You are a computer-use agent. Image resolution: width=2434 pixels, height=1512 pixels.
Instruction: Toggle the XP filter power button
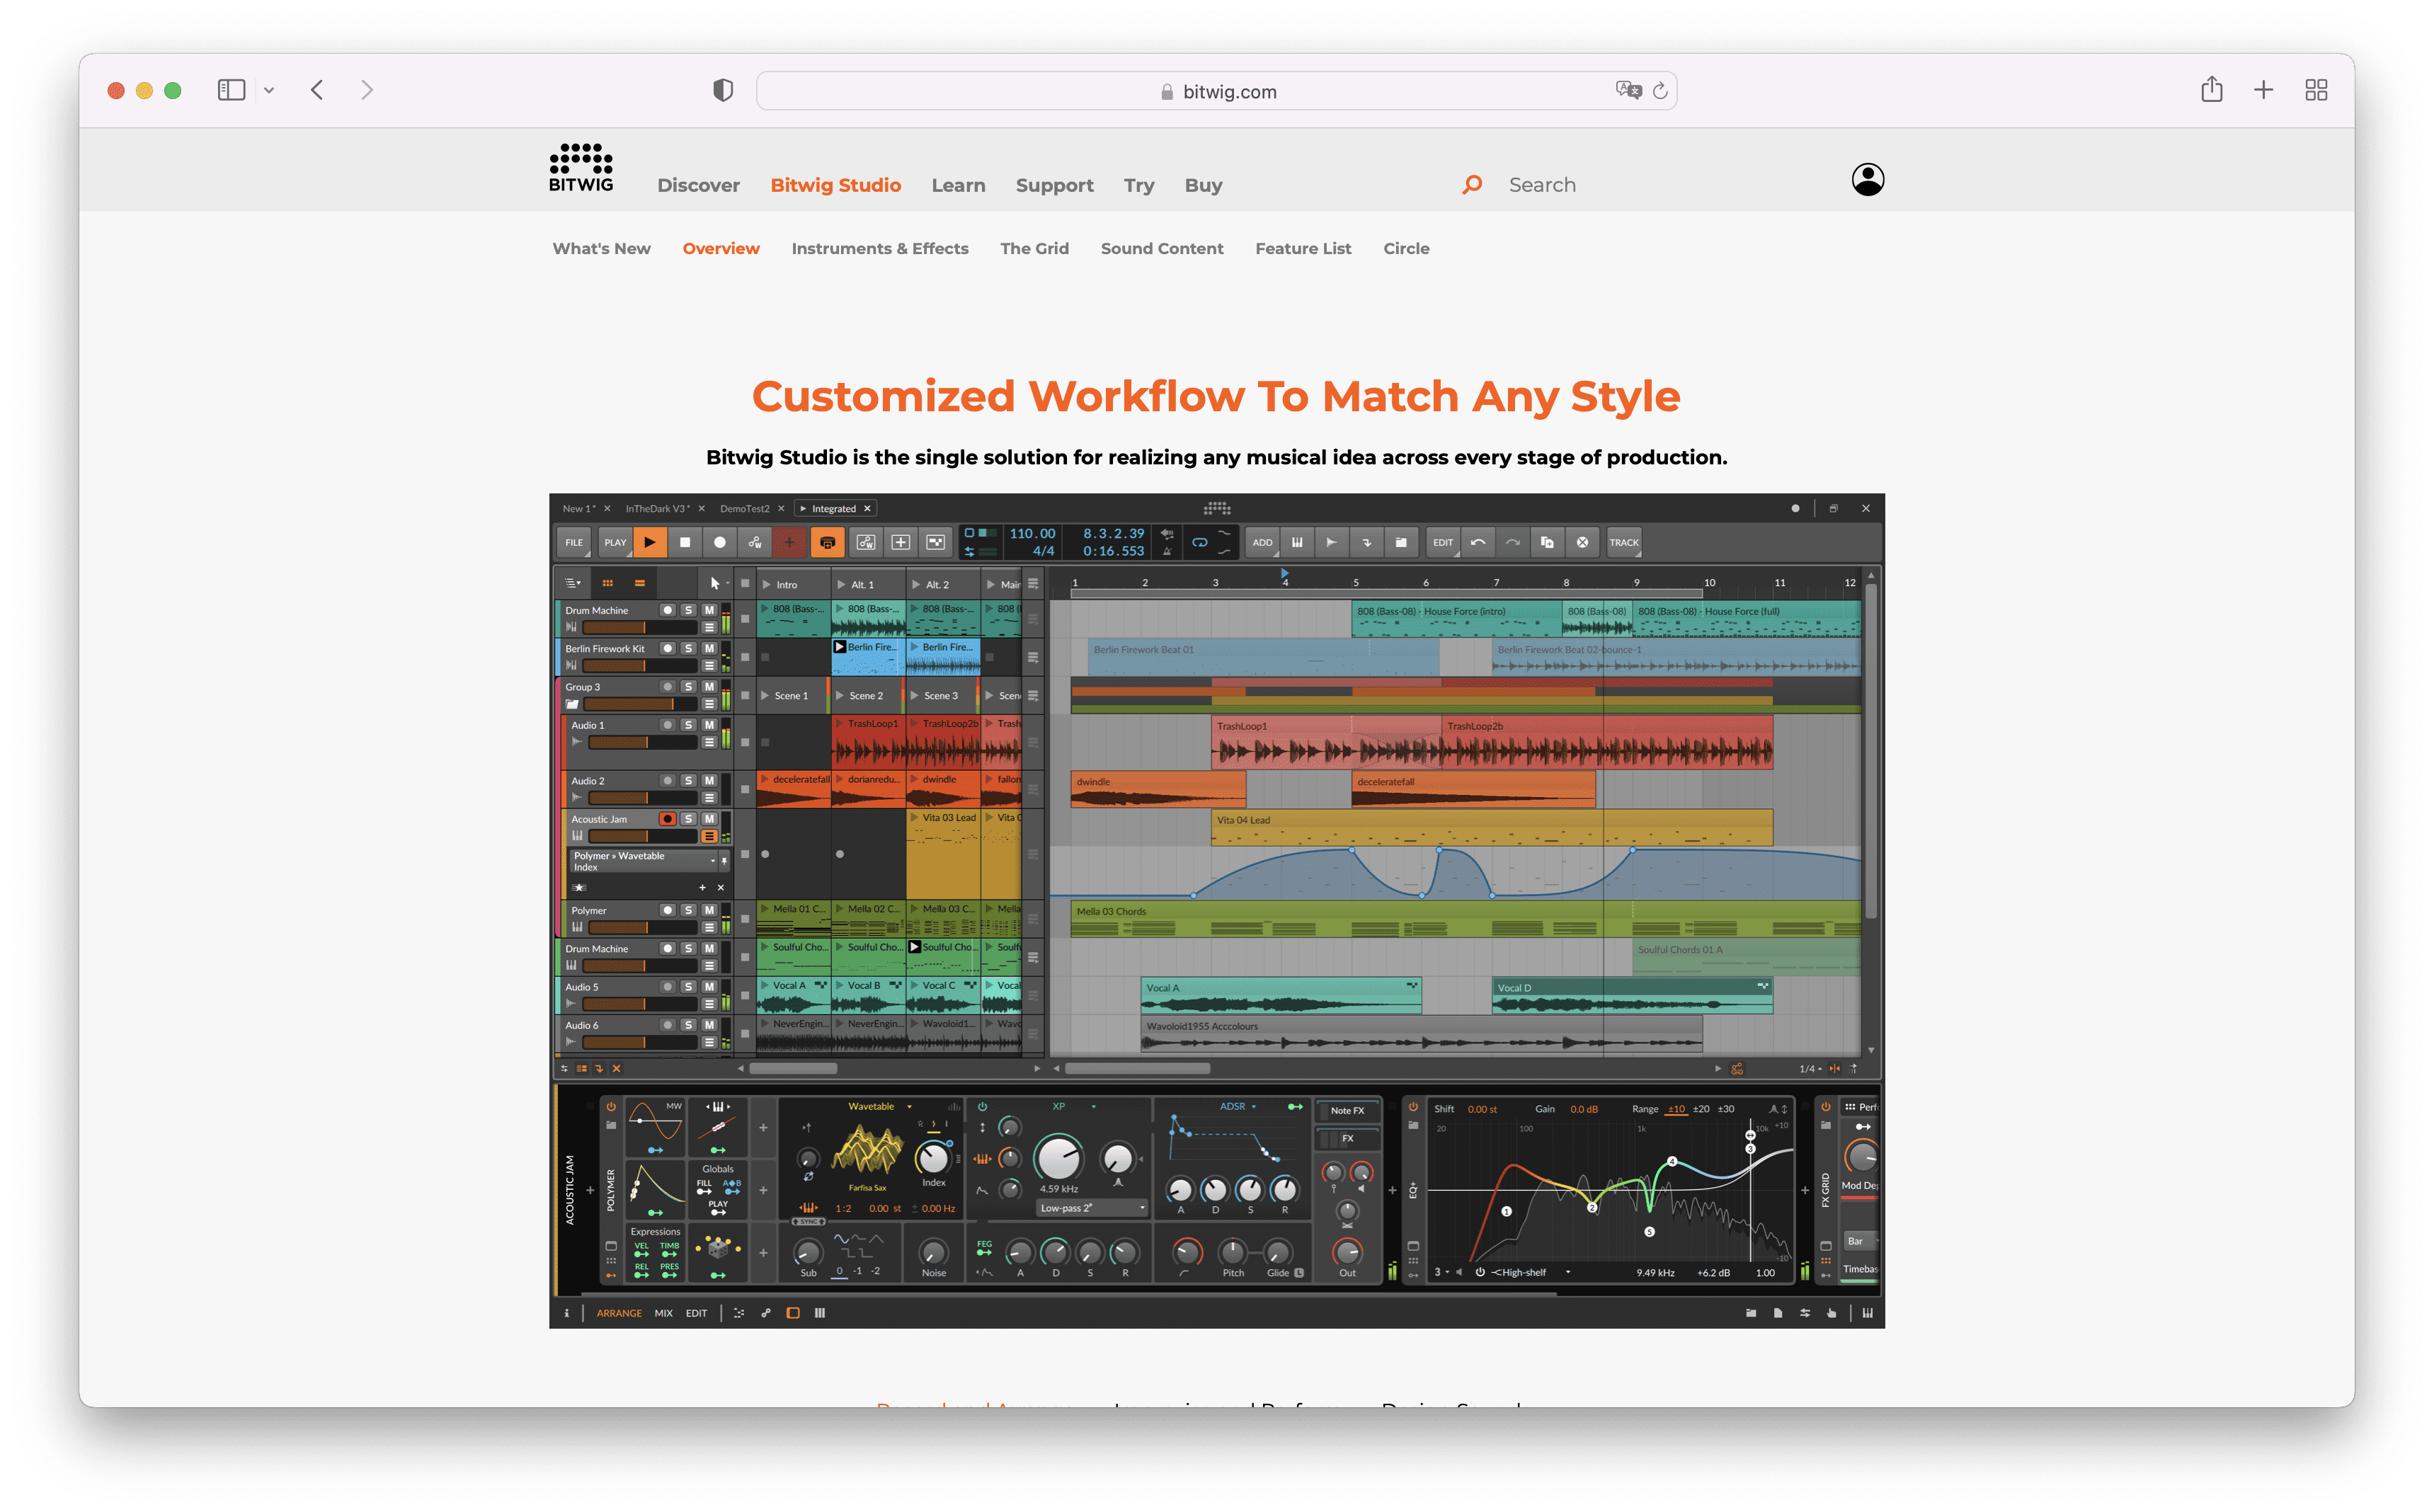point(982,1107)
